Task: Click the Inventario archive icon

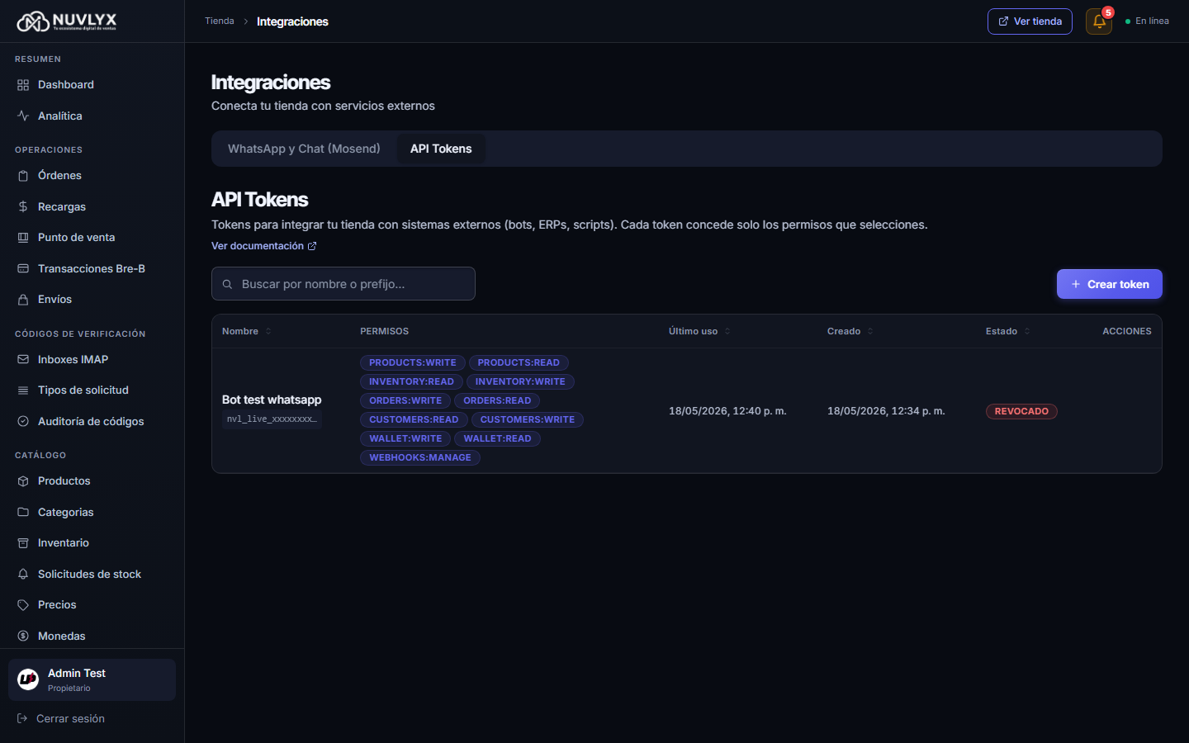Action: point(23,543)
